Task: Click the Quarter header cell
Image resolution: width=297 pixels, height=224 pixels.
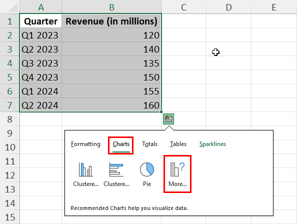Action: 40,21
